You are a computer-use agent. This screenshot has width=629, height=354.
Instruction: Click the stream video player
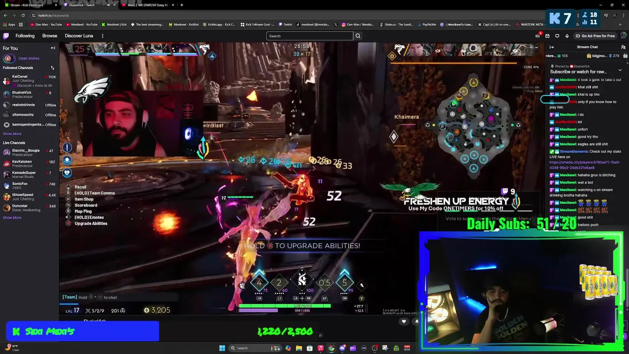pyautogui.click(x=302, y=179)
